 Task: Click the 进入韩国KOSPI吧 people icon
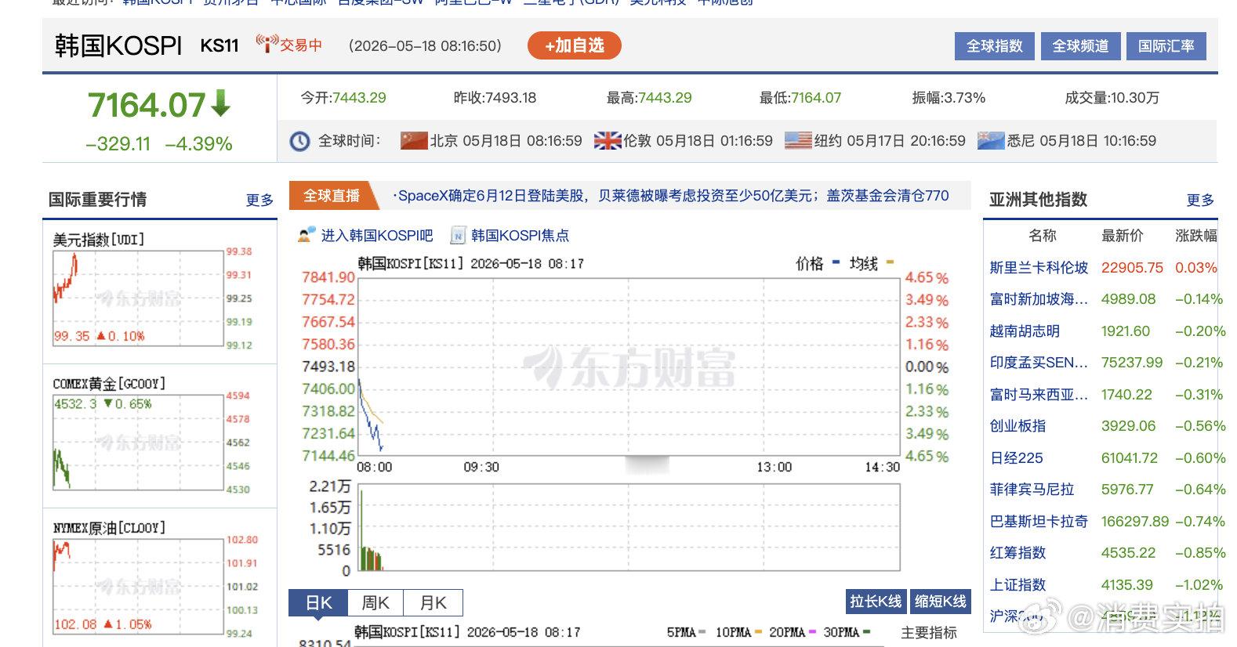click(x=307, y=235)
